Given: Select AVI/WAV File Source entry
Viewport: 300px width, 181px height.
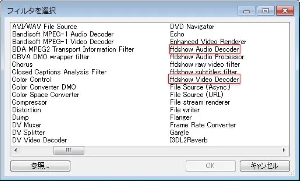Looking at the screenshot, I should (44, 27).
